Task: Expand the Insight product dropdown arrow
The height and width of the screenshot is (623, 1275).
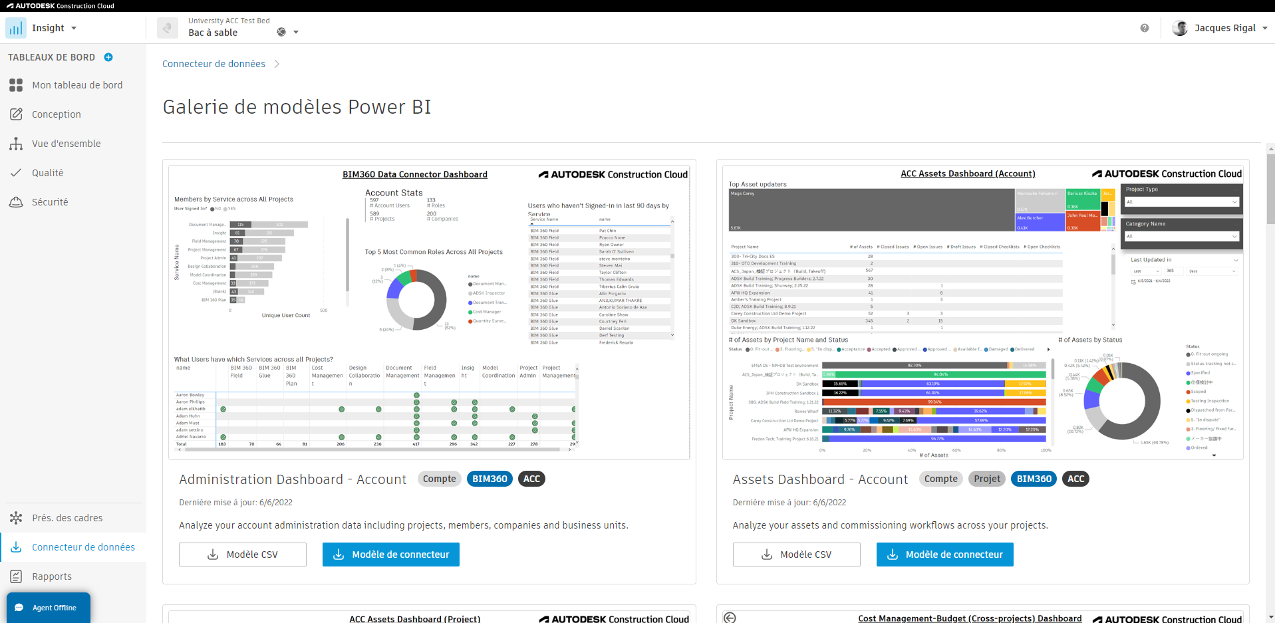Action: point(74,28)
